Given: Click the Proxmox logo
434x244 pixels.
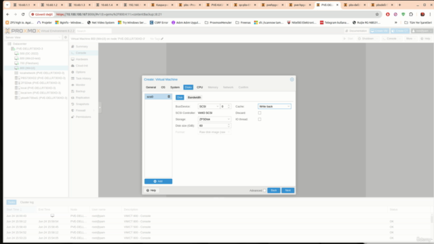Looking at the screenshot, I should point(22,30).
